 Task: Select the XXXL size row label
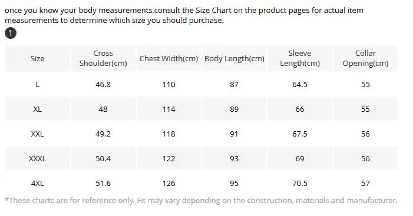click(x=37, y=159)
